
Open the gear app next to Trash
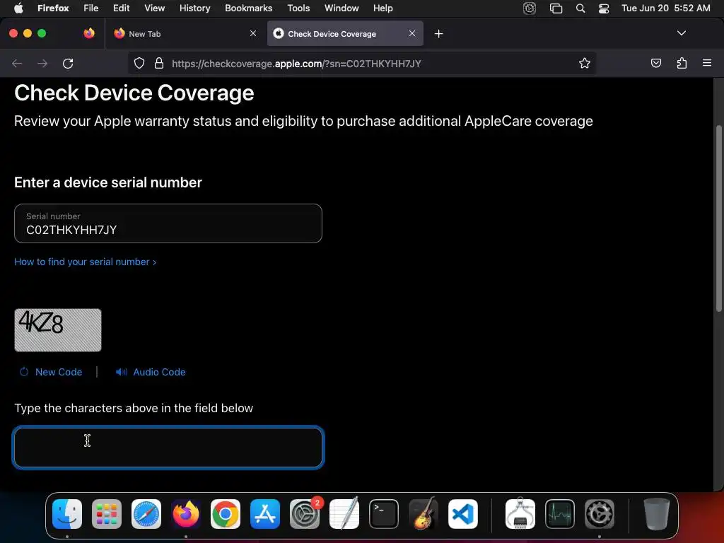pyautogui.click(x=600, y=514)
